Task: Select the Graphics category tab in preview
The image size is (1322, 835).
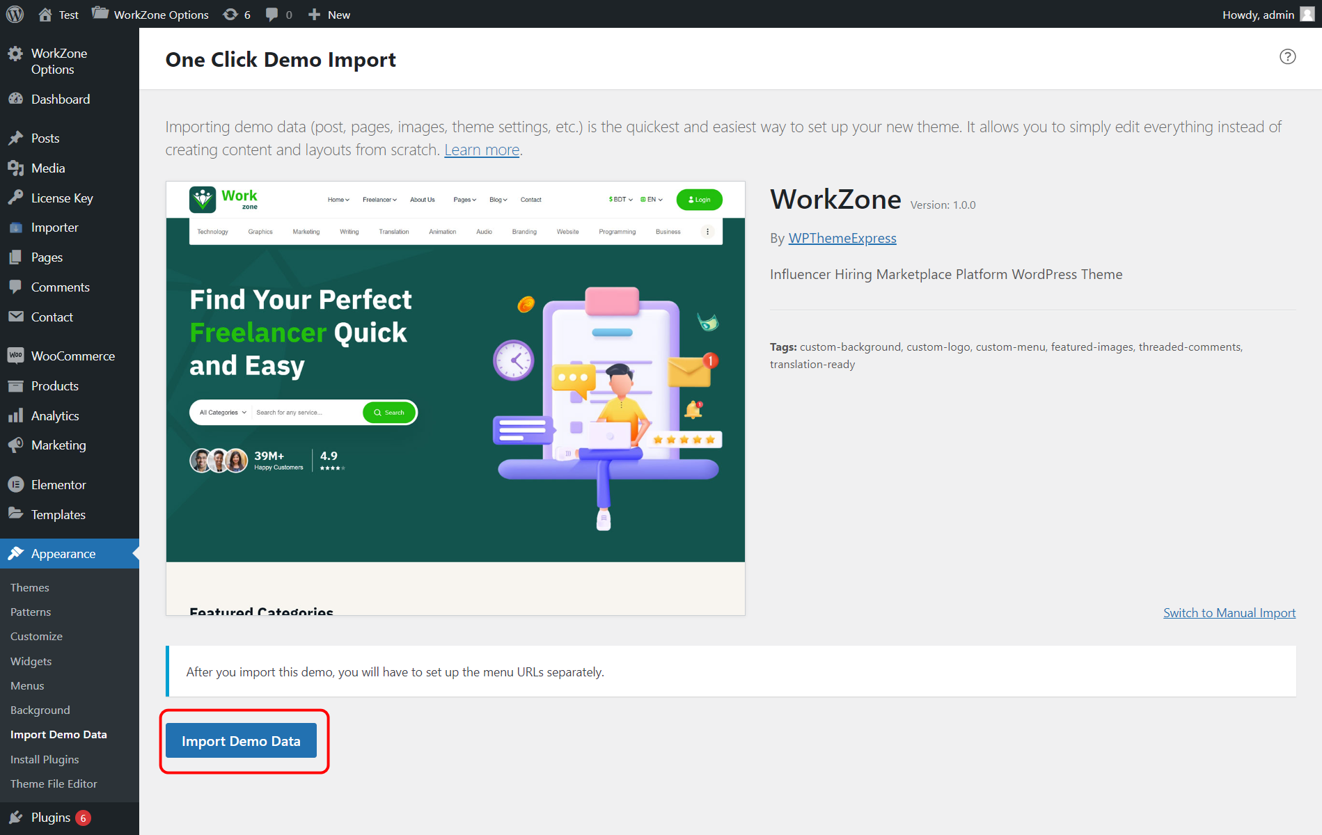Action: pyautogui.click(x=260, y=232)
